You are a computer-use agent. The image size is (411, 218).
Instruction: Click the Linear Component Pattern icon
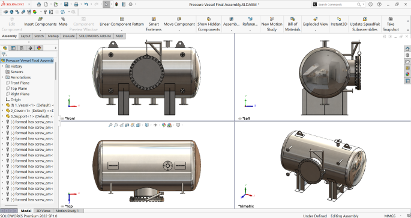(x=122, y=19)
